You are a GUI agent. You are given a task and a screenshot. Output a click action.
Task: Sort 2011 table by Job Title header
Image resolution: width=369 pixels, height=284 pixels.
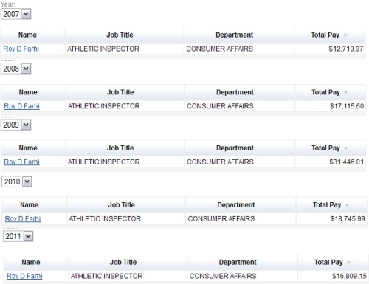pyautogui.click(x=123, y=263)
